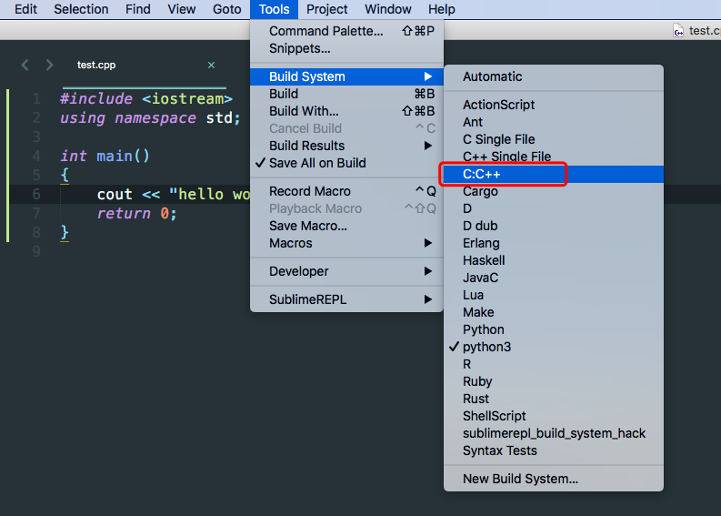721x516 pixels.
Task: Expand the Build System submenu
Action: click(346, 76)
